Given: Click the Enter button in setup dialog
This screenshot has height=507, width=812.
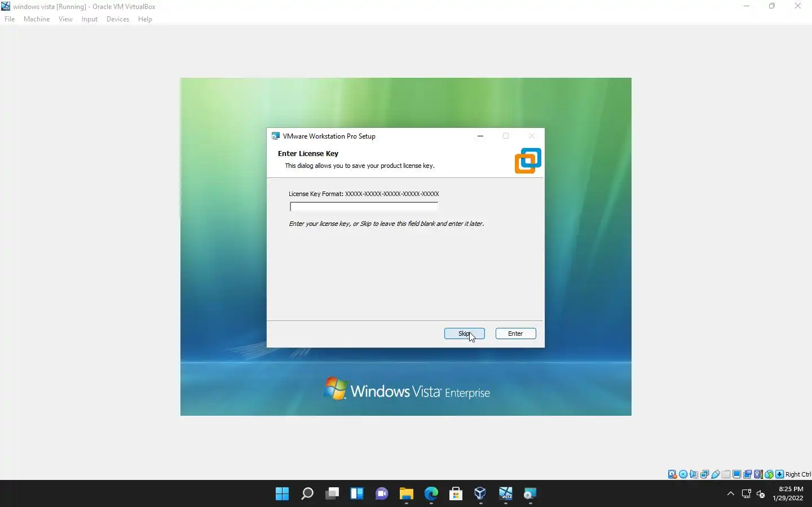Looking at the screenshot, I should click(515, 333).
